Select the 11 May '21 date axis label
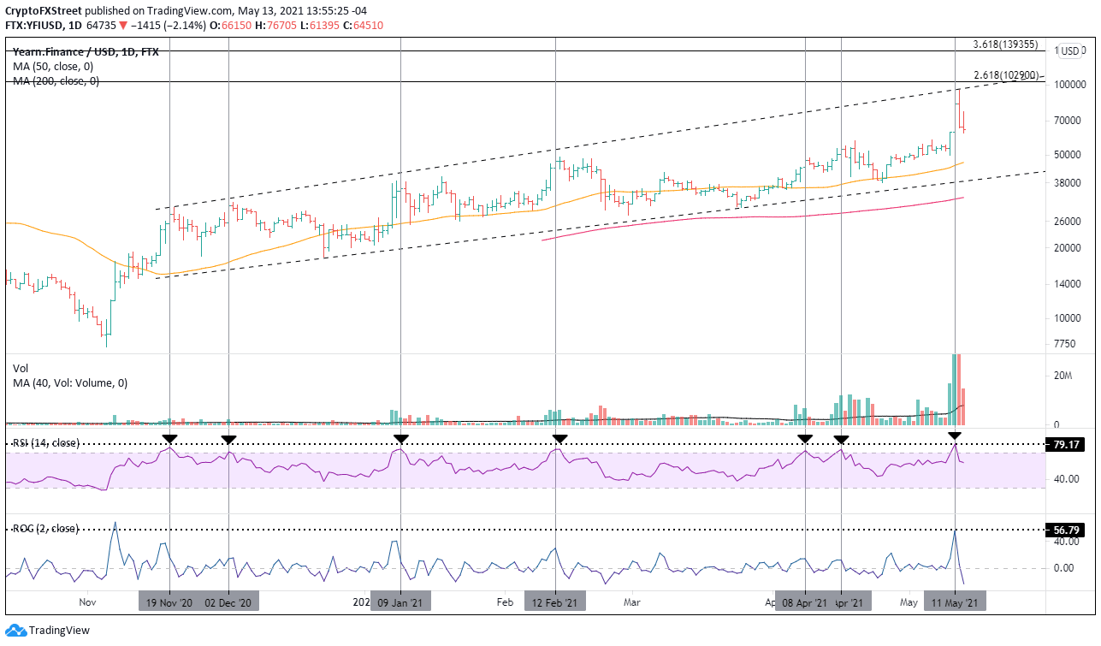Screen dimensions: 1101x646 click(955, 602)
